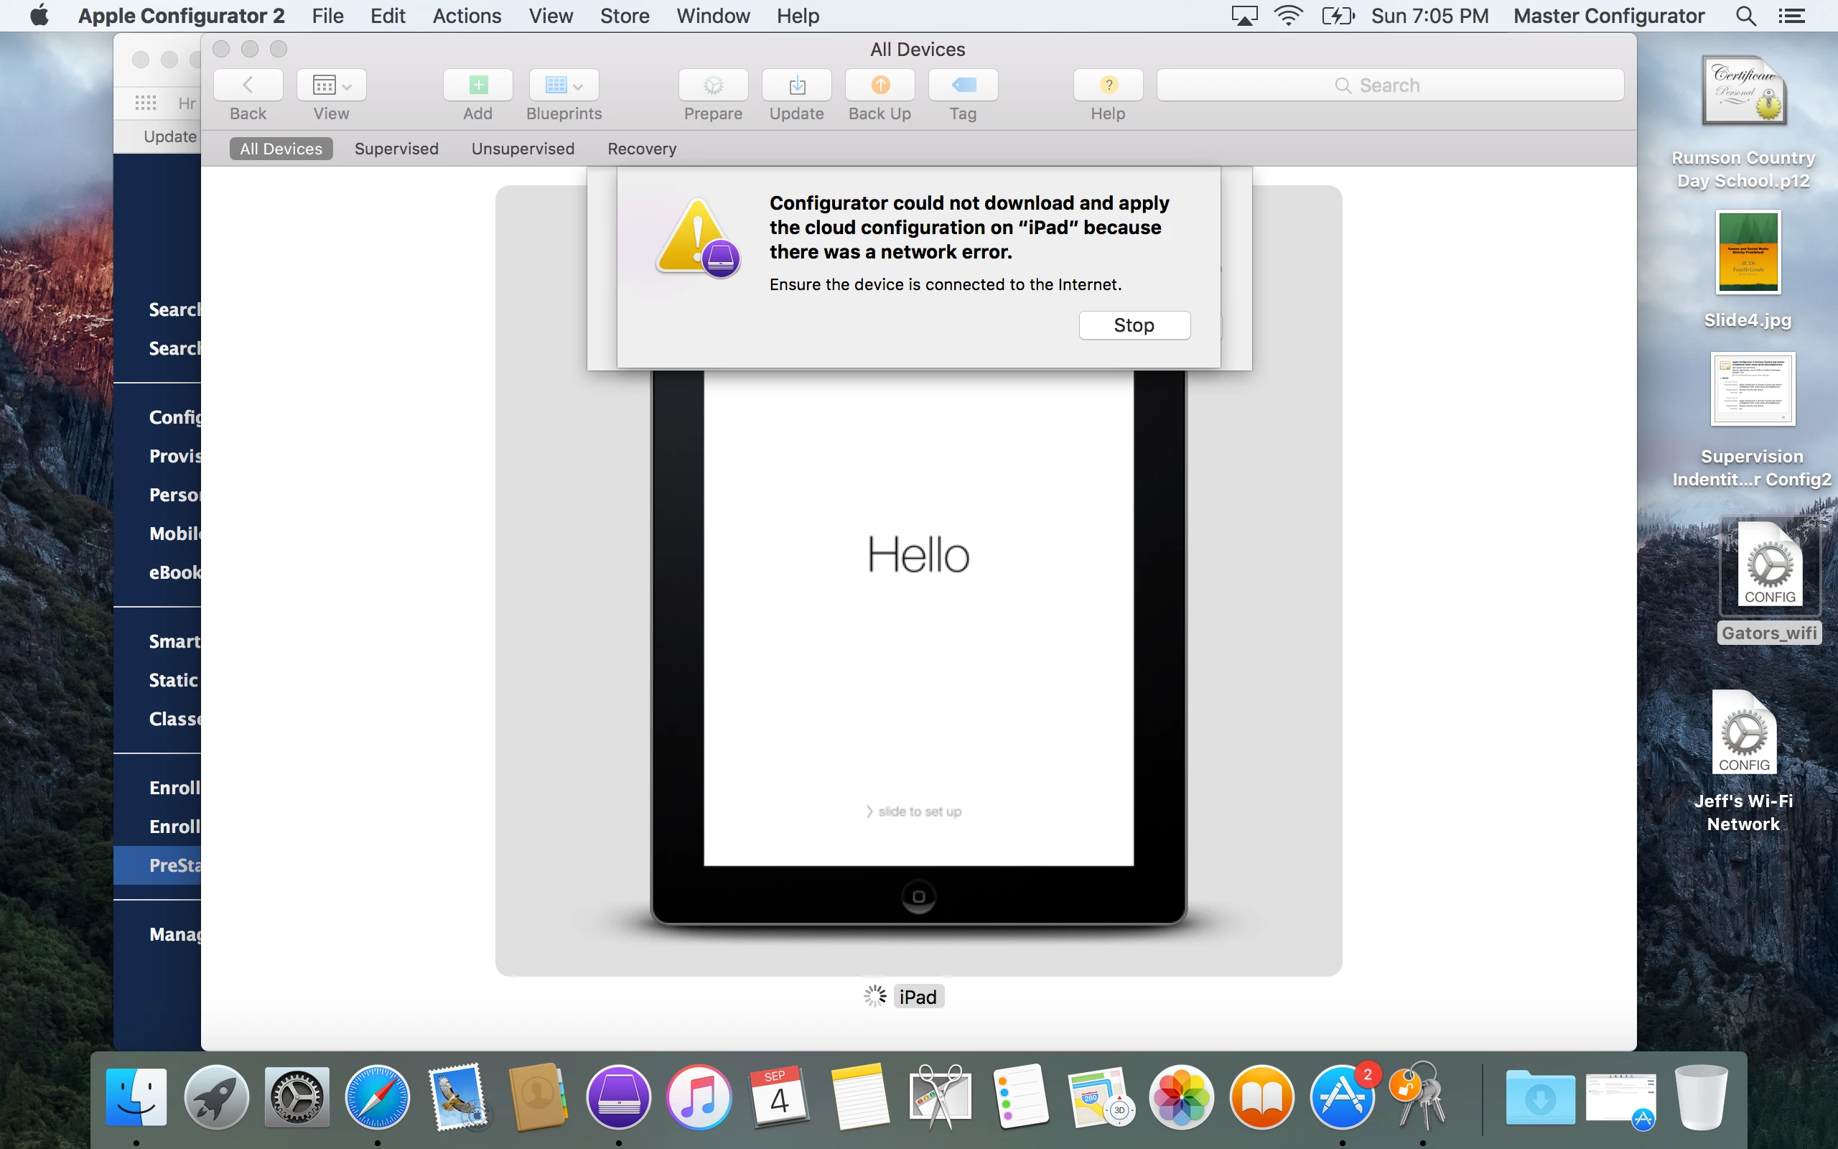Open the Trash in the Dock

(x=1702, y=1097)
